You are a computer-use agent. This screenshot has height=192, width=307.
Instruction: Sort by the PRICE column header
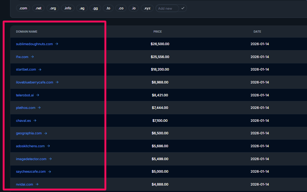click(x=157, y=32)
